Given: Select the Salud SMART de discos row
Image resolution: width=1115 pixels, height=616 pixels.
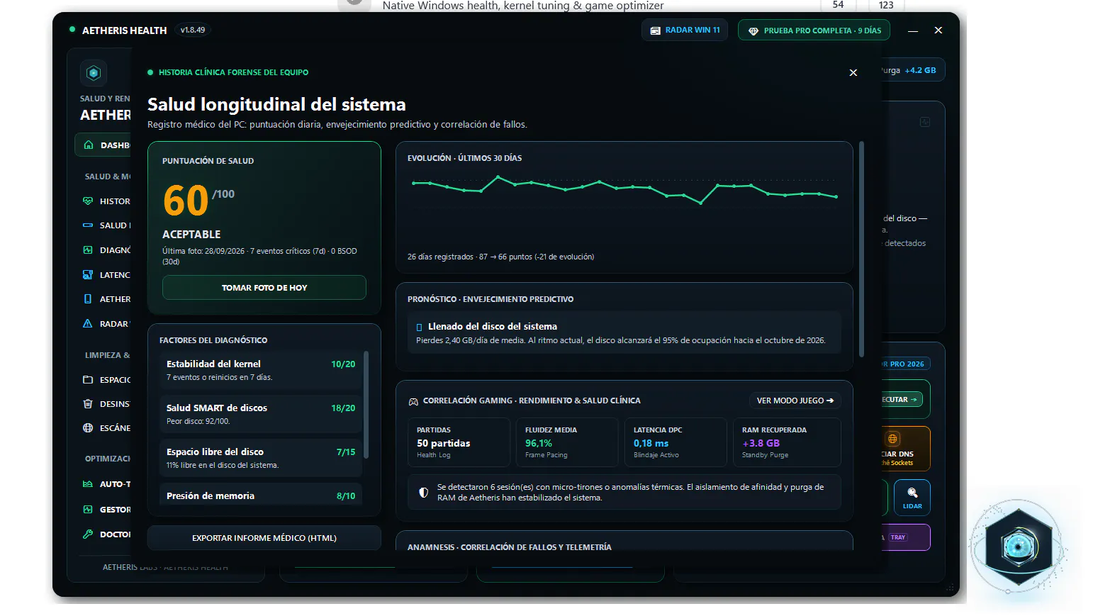Looking at the screenshot, I should click(x=261, y=414).
